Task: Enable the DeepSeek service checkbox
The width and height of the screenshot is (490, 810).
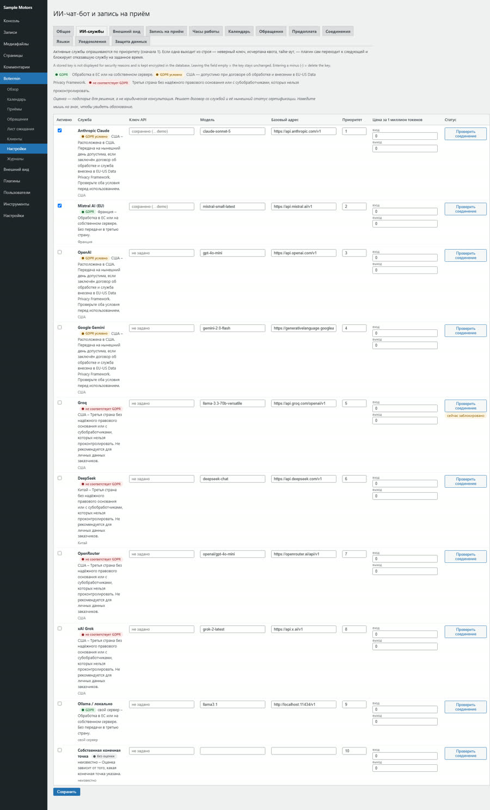Action: pyautogui.click(x=60, y=478)
